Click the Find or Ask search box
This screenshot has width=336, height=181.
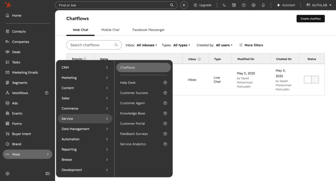(x=116, y=5)
